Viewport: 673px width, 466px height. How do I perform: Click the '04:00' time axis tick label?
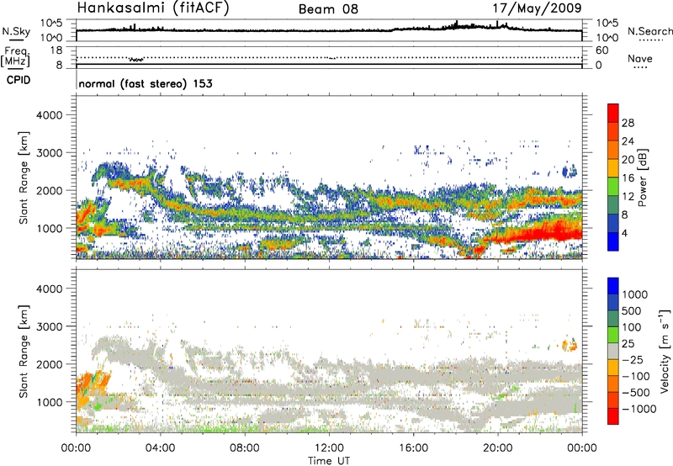click(x=161, y=448)
